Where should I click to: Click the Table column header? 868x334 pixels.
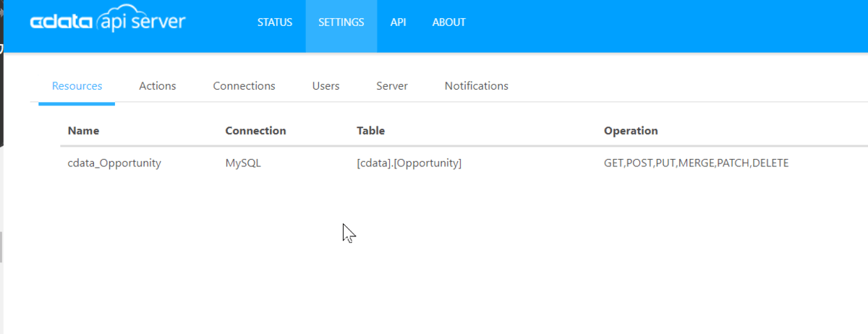370,131
